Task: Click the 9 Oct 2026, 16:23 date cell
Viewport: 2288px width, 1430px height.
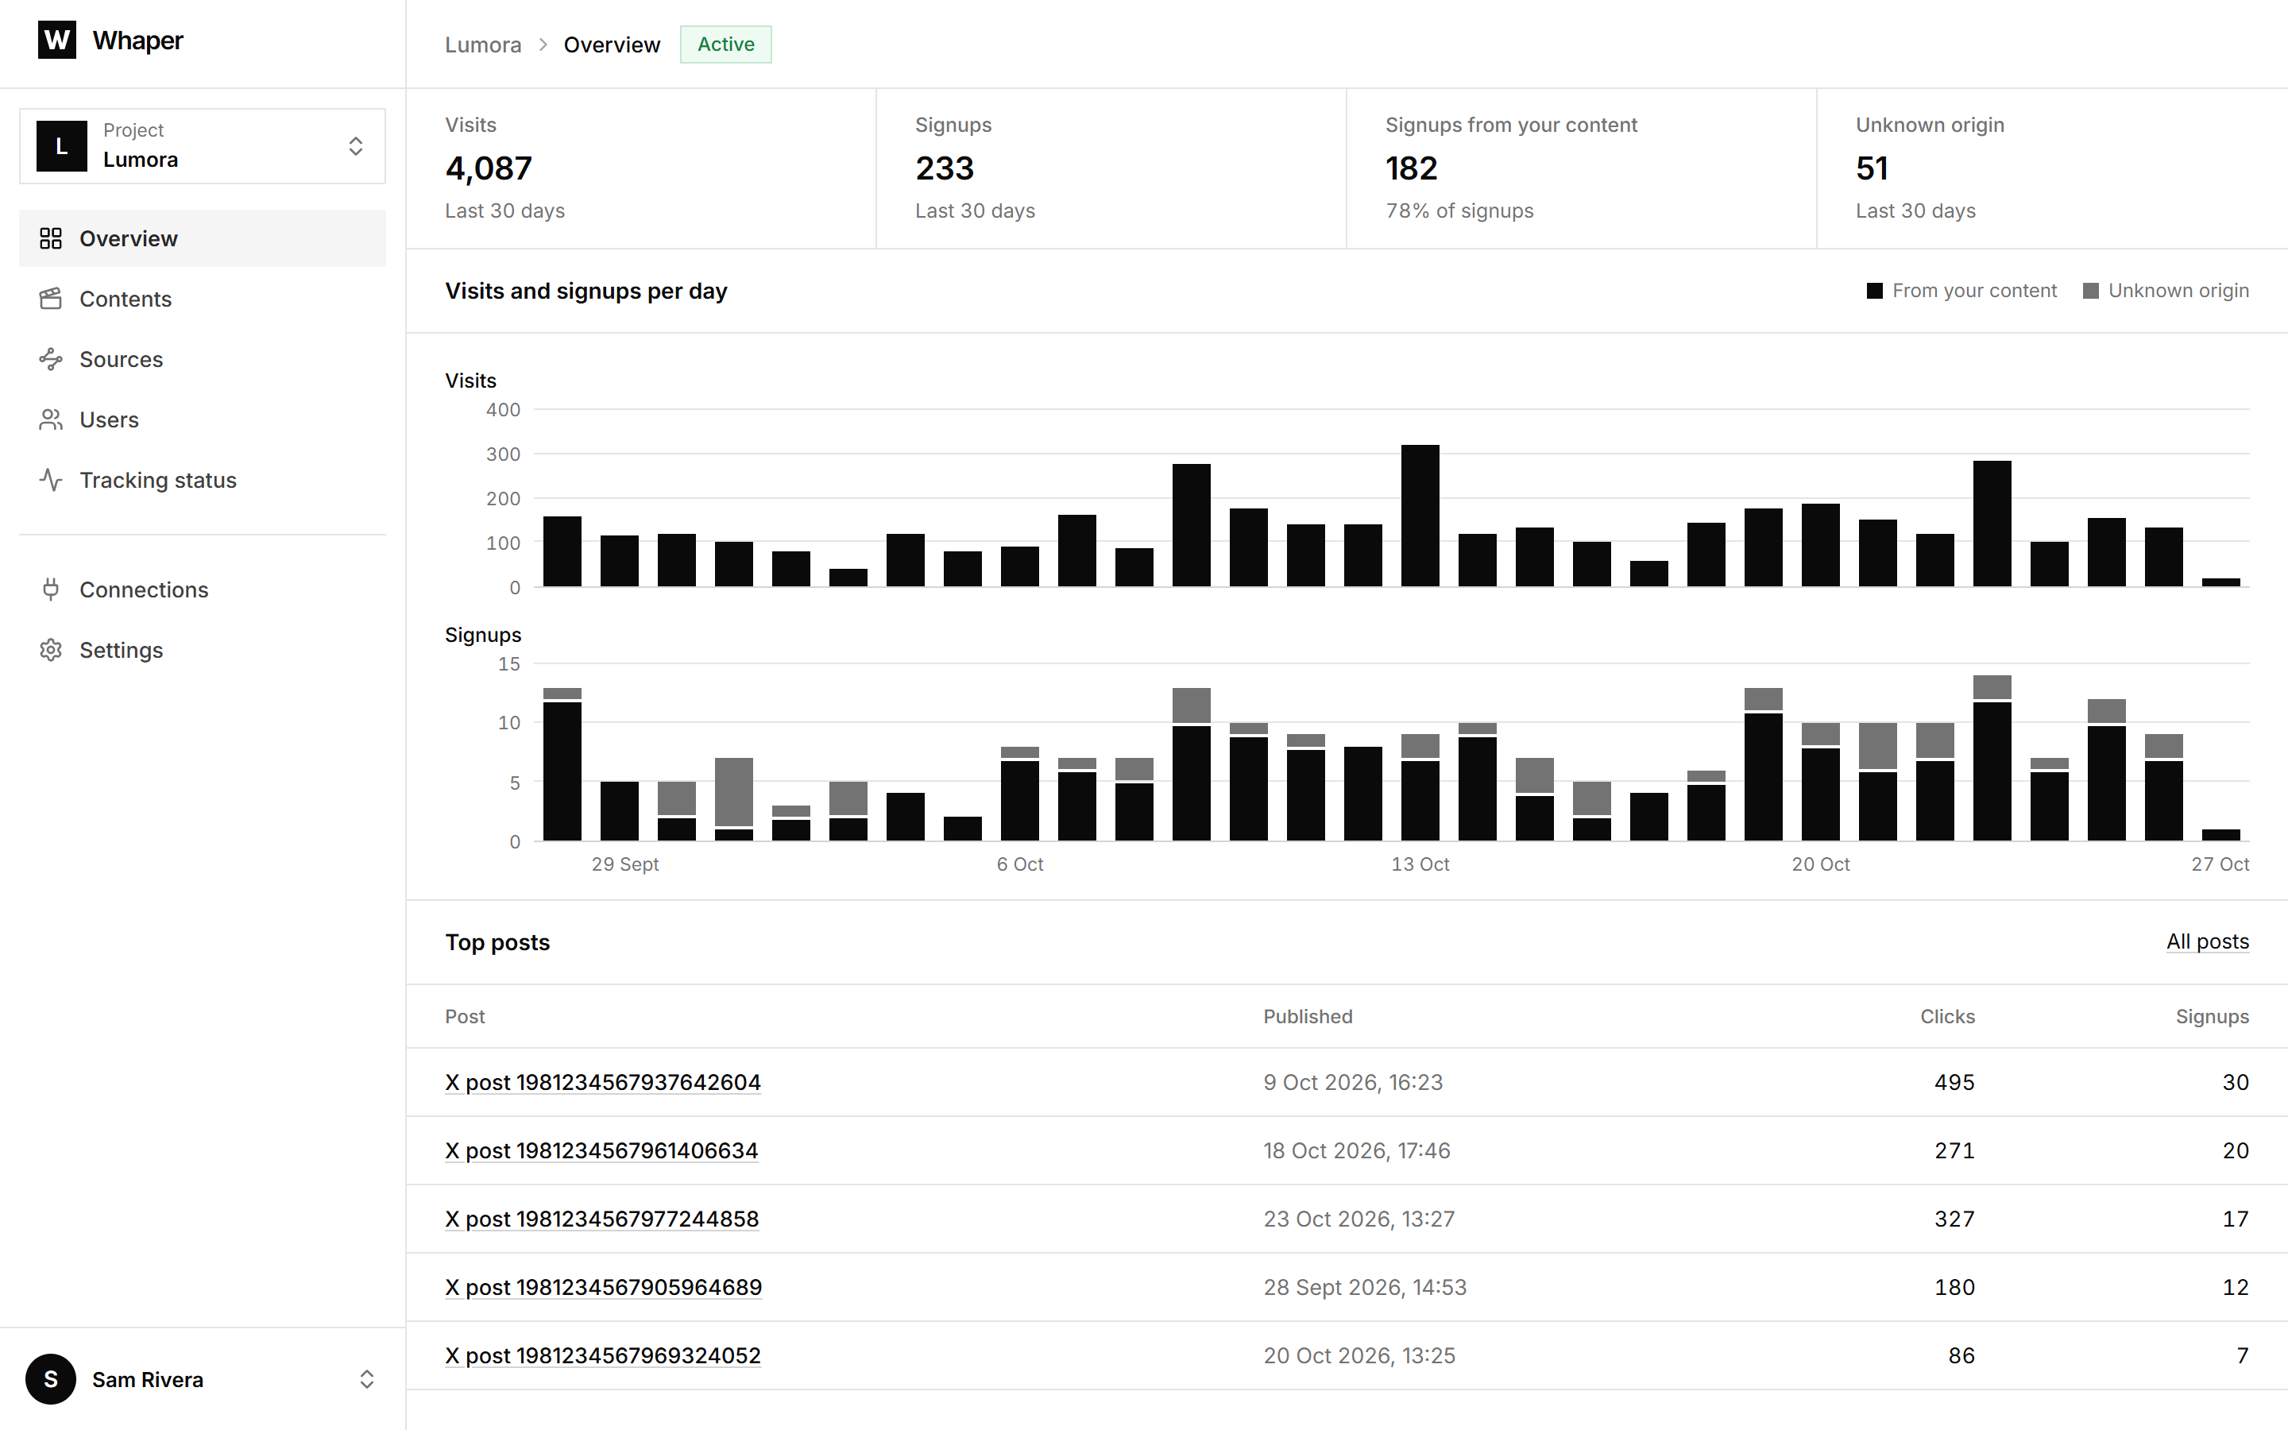Action: [x=1353, y=1082]
